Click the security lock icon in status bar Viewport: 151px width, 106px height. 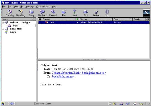click(3, 104)
